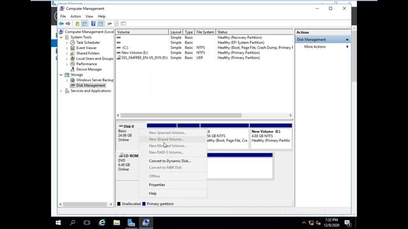Click the blue Primary partition legend swatch
The image size is (408, 229).
pyautogui.click(x=144, y=204)
